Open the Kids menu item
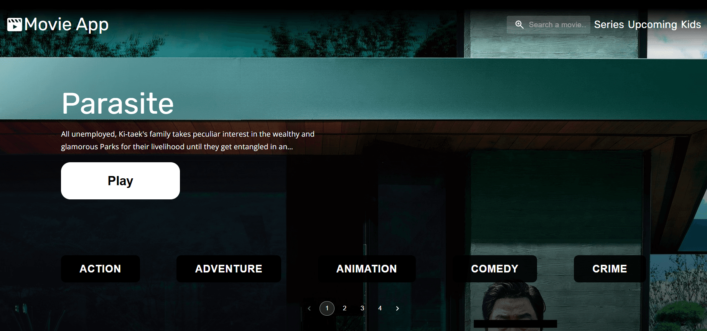The image size is (707, 331). (691, 24)
